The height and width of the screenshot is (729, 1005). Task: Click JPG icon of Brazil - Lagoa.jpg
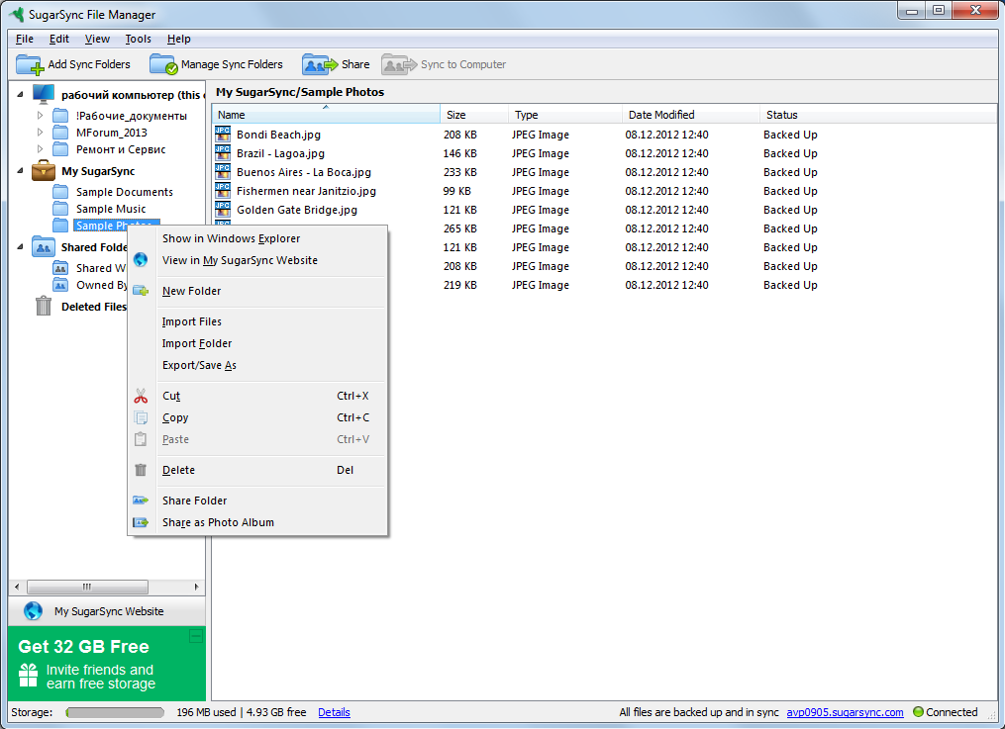(x=223, y=153)
